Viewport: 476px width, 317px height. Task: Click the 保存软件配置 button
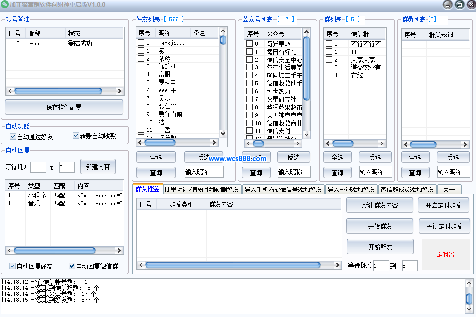coord(64,107)
